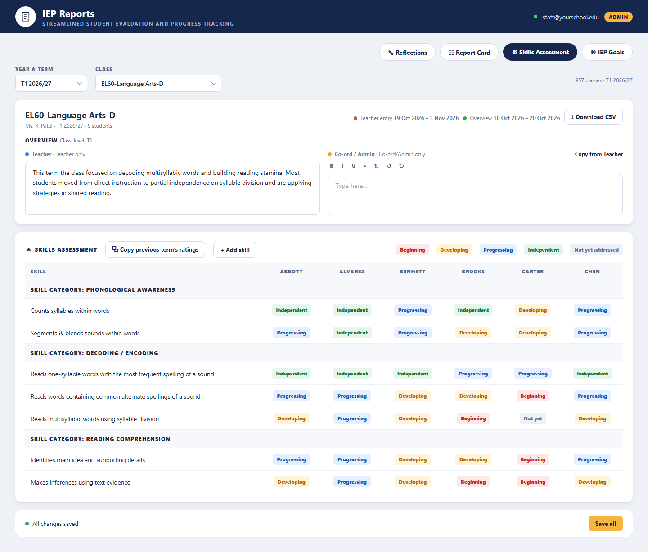The height and width of the screenshot is (552, 648).
Task: Click Copy from Teacher link
Action: 599,154
